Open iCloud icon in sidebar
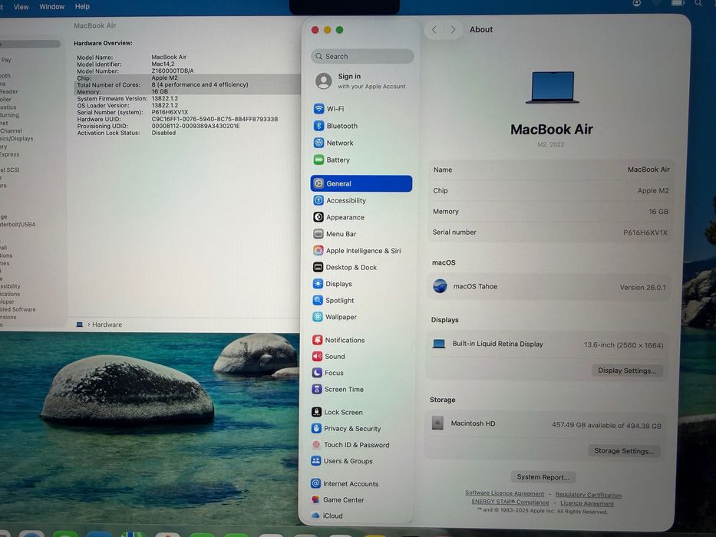The image size is (716, 537). [315, 515]
